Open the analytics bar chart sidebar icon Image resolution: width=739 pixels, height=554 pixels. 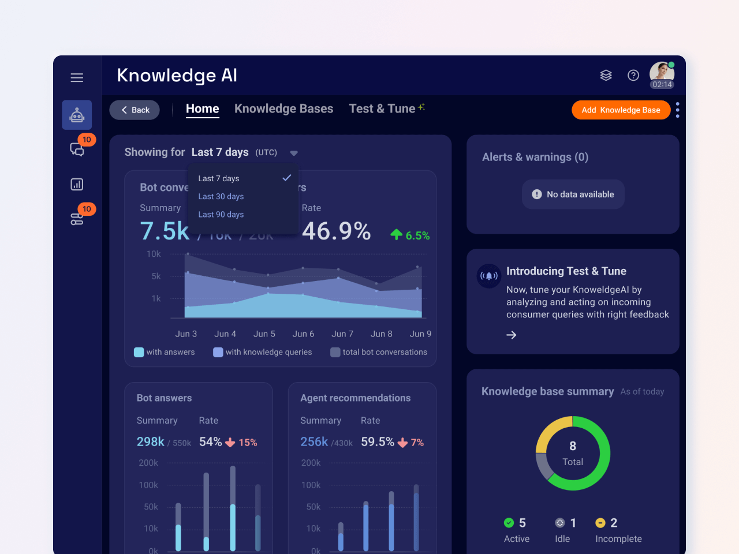coord(76,184)
